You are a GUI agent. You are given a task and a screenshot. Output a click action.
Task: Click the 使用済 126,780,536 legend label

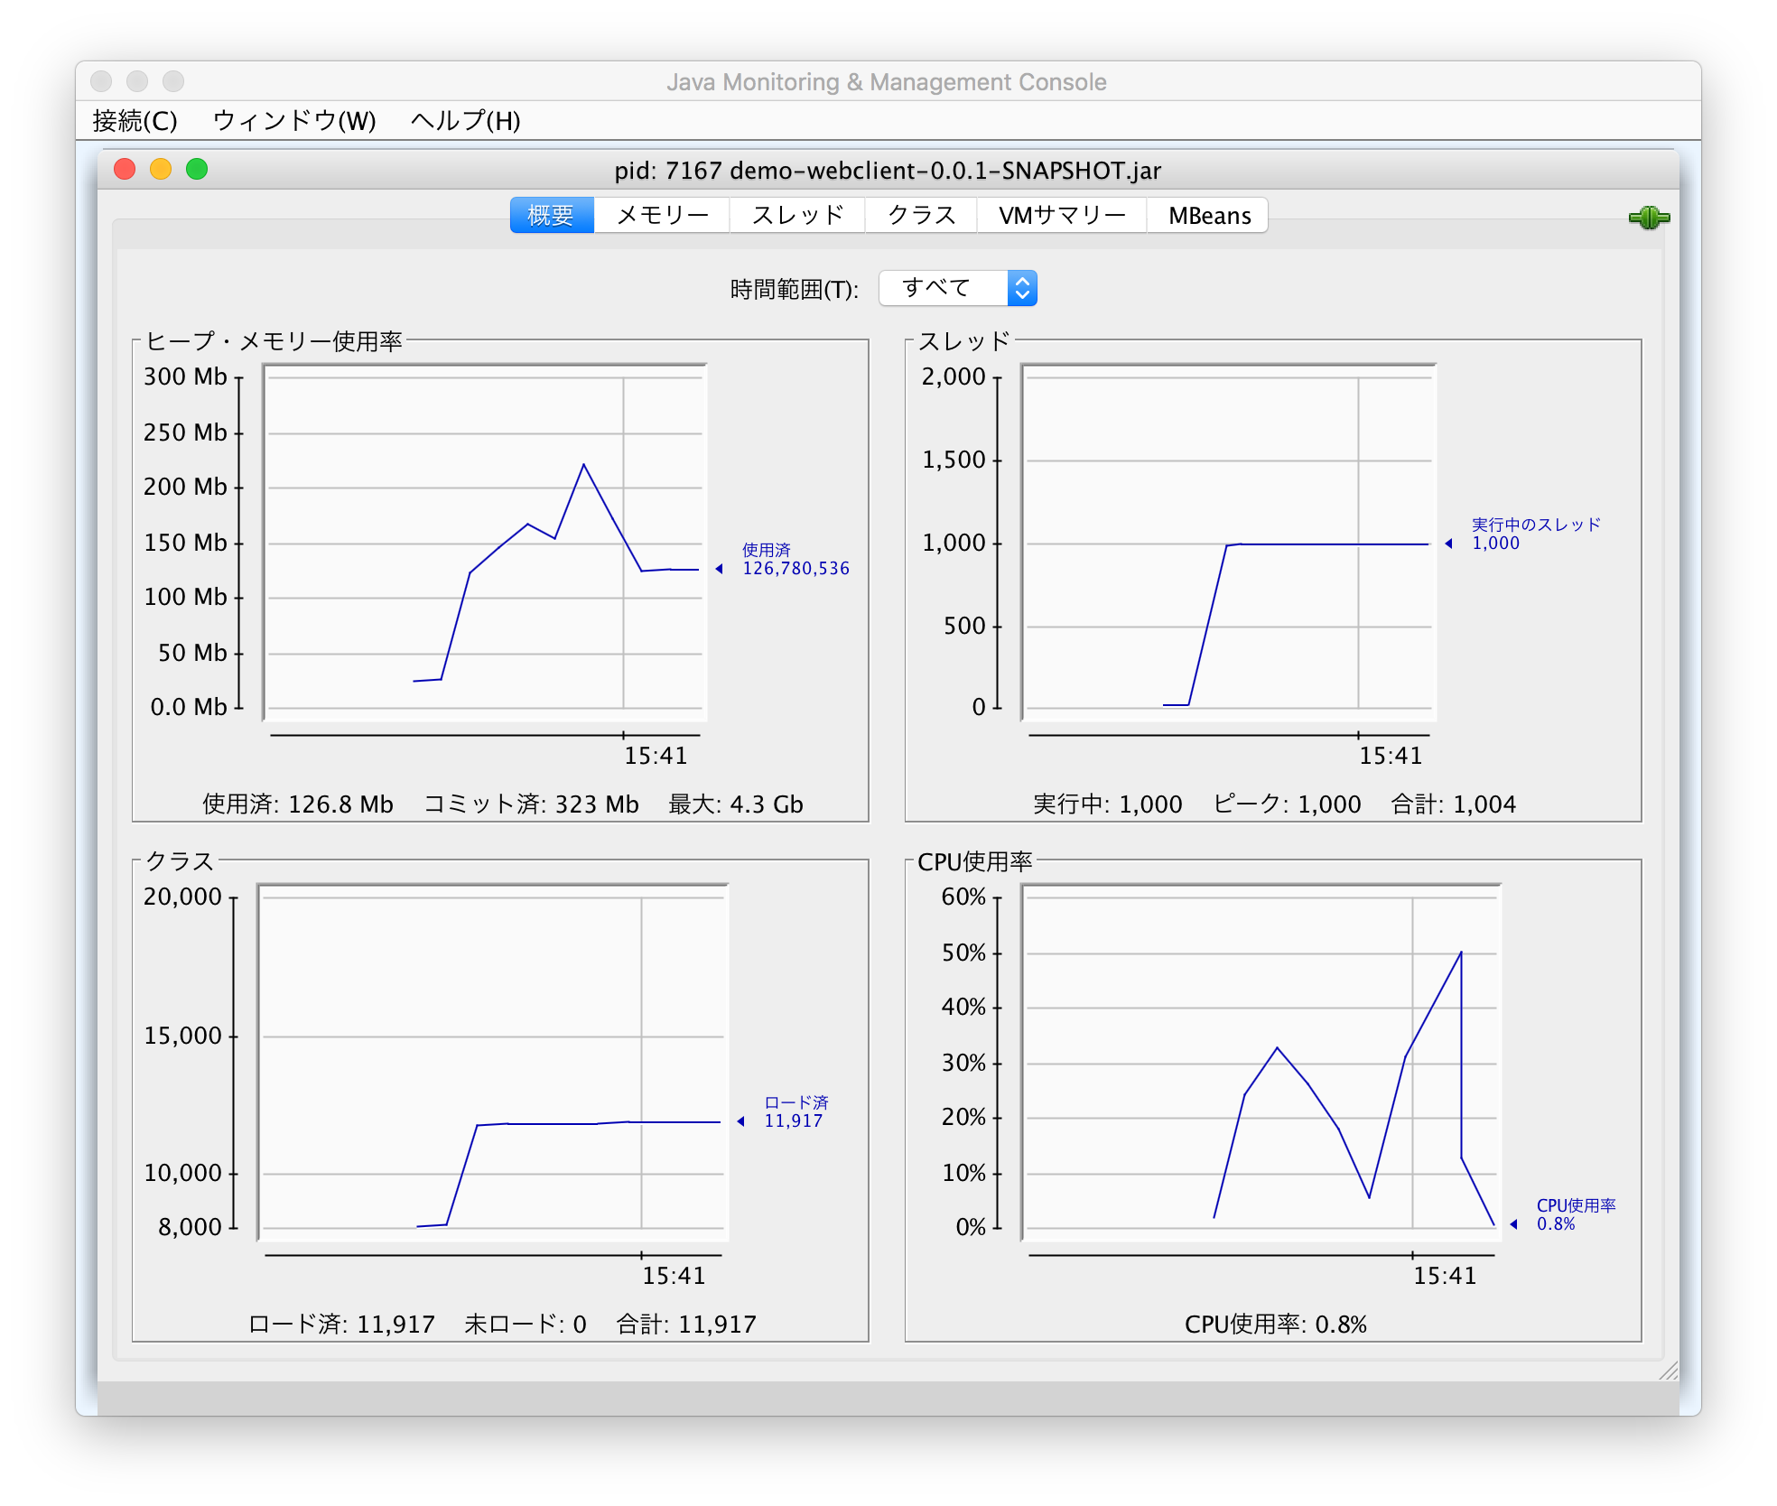coord(795,559)
